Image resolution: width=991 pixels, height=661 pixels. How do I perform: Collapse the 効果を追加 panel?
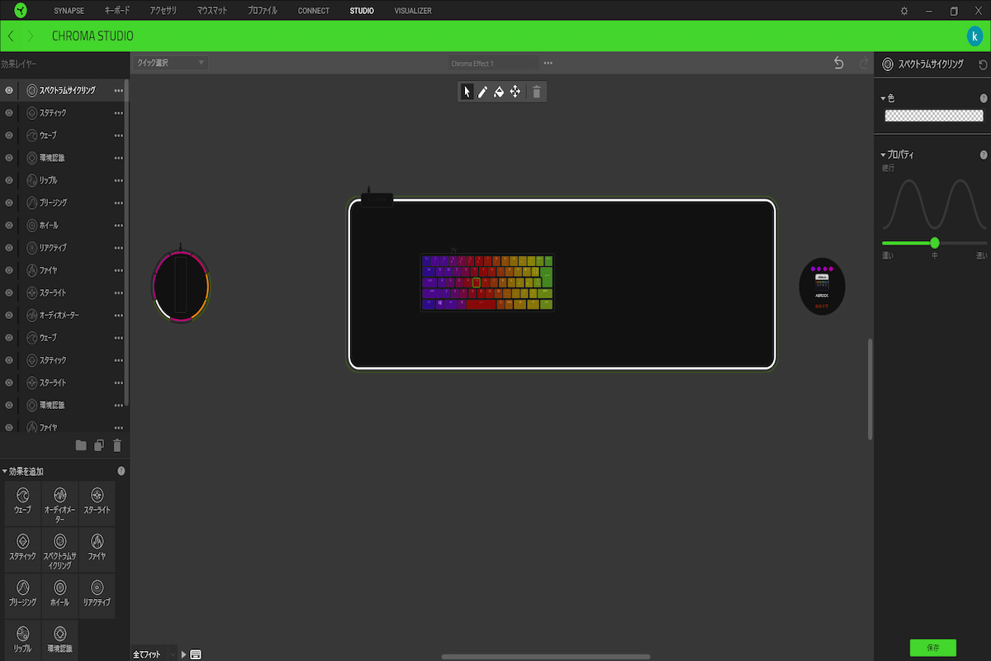pos(4,471)
